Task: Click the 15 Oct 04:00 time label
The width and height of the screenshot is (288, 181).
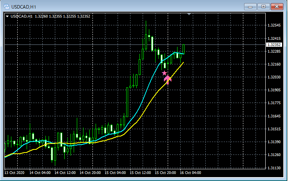Action: (115, 173)
